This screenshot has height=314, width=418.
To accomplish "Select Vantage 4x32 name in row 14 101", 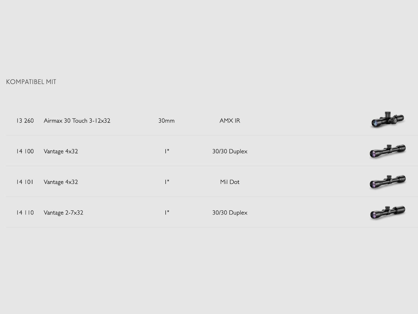I will point(61,182).
